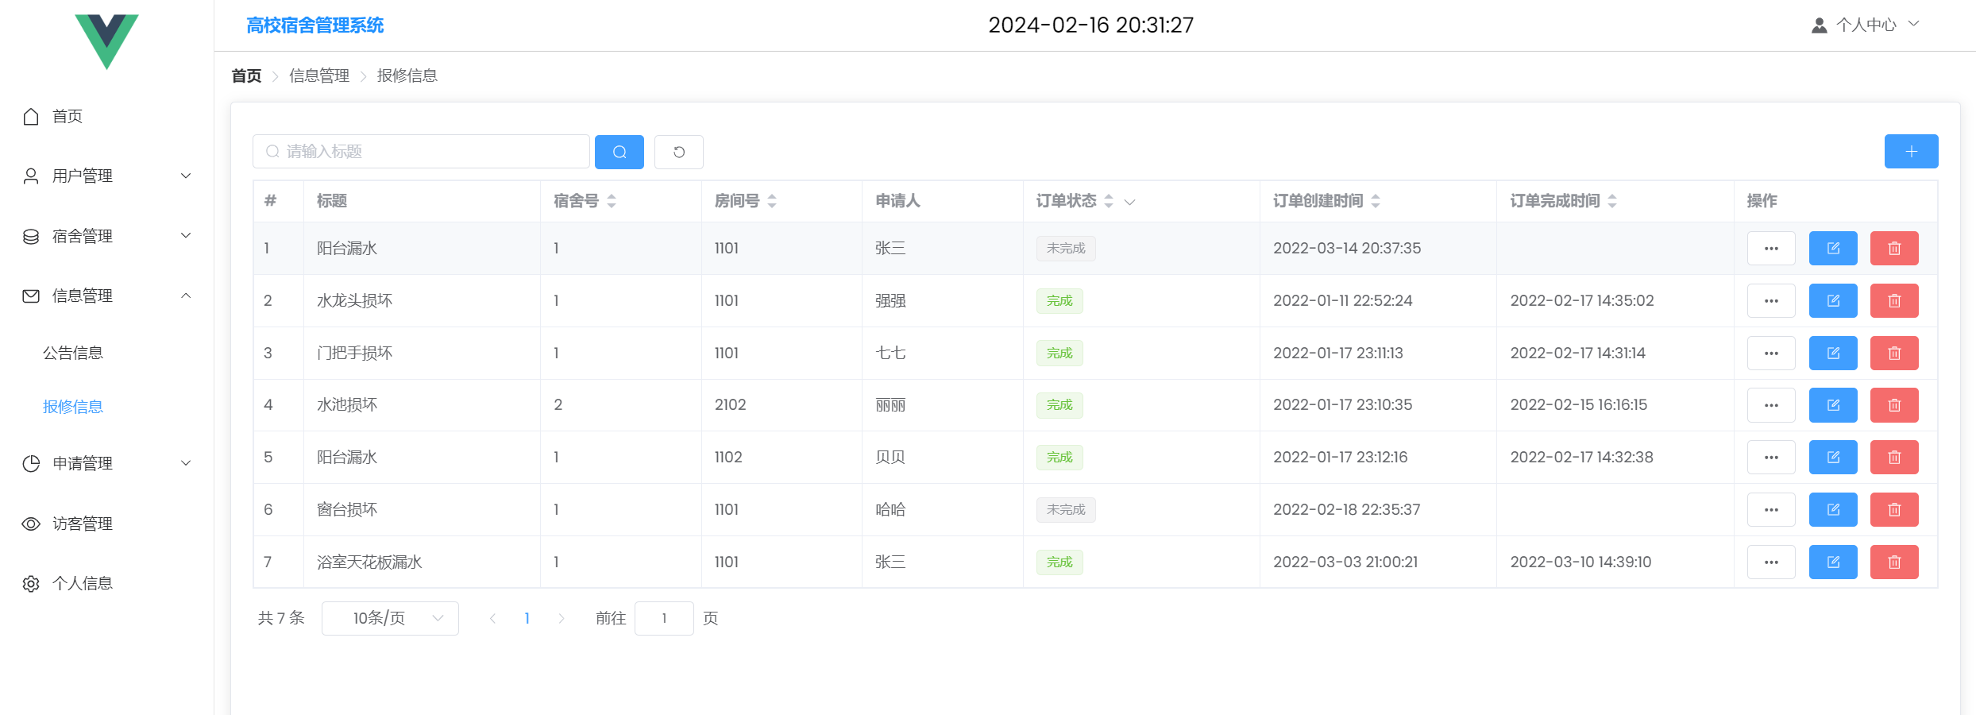Click the 前往 page number input

[x=664, y=618]
